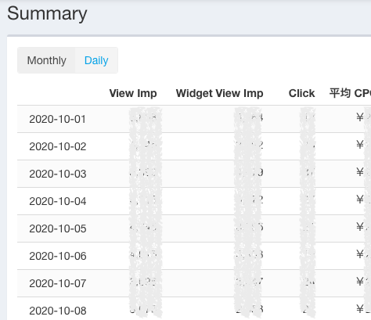Image resolution: width=371 pixels, height=320 pixels.
Task: Select the 2020-10-04 row date
Action: [57, 201]
